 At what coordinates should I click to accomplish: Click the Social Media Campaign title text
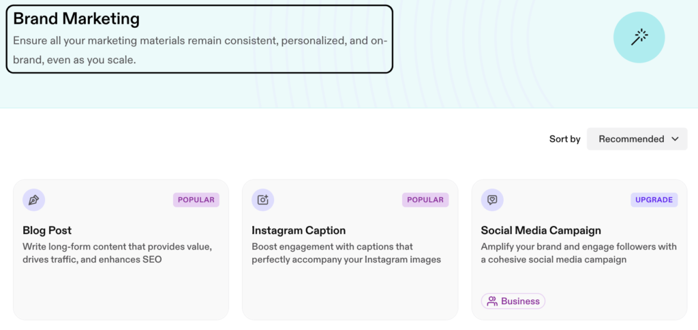point(541,231)
